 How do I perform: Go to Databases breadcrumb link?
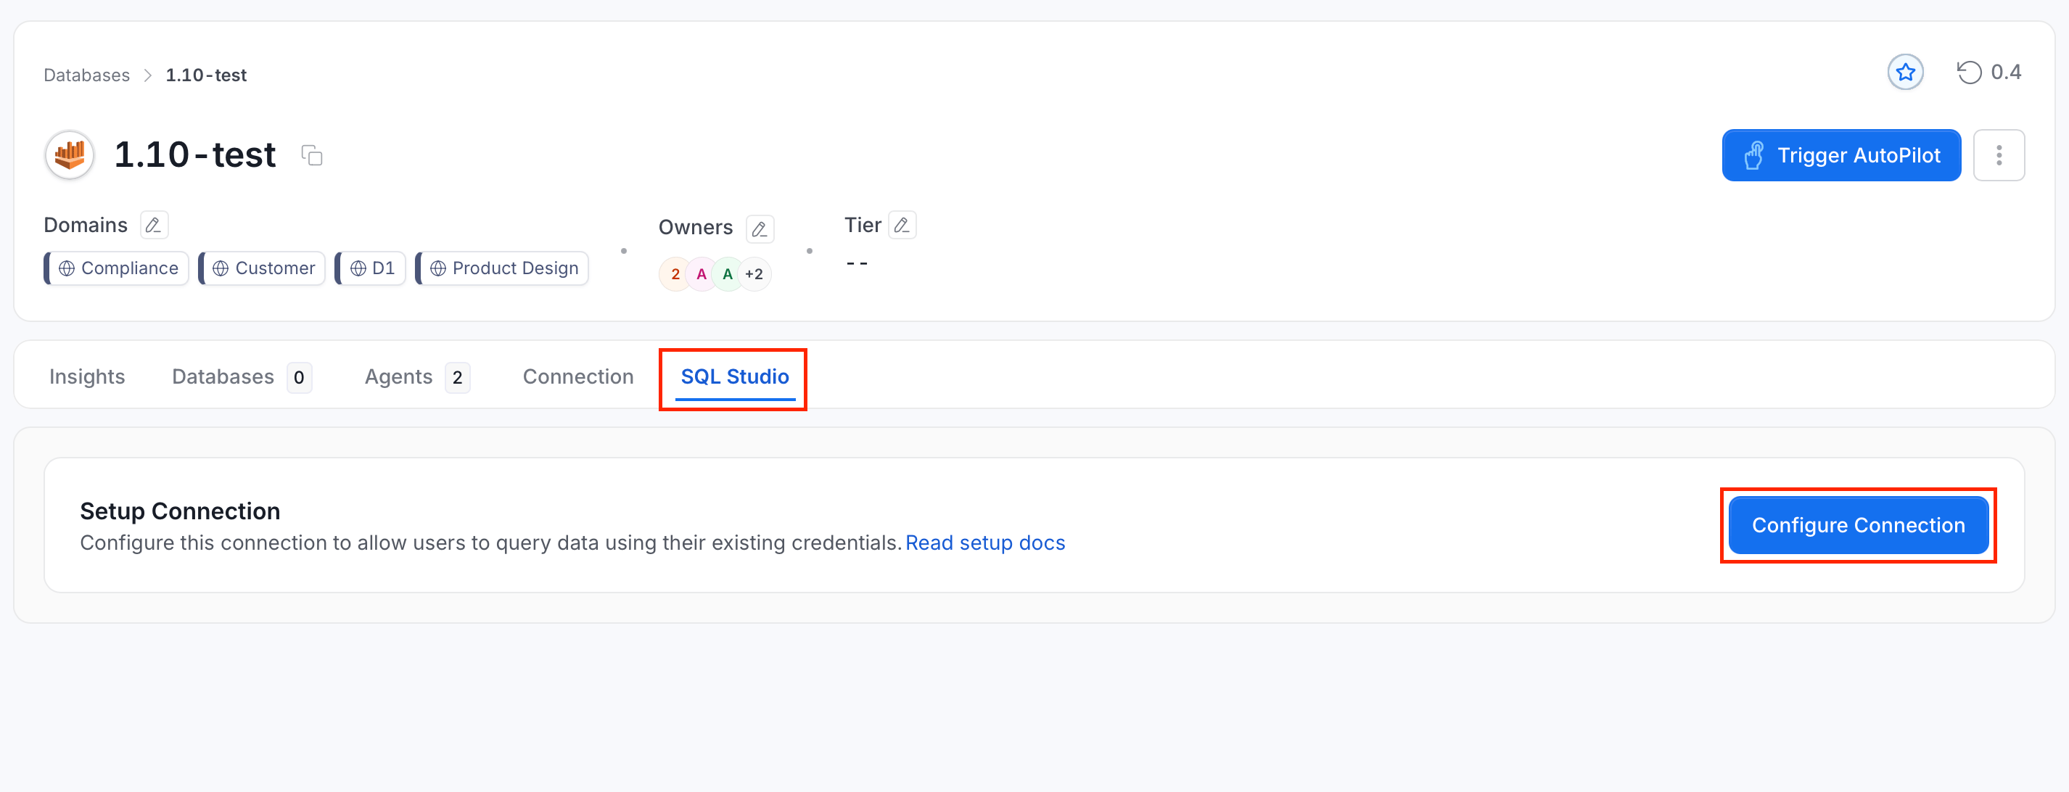[x=87, y=75]
